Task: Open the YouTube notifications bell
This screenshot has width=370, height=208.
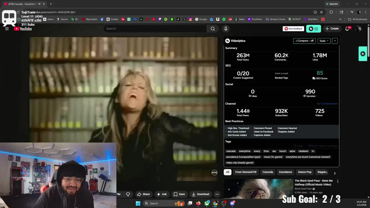Action: coord(347,28)
